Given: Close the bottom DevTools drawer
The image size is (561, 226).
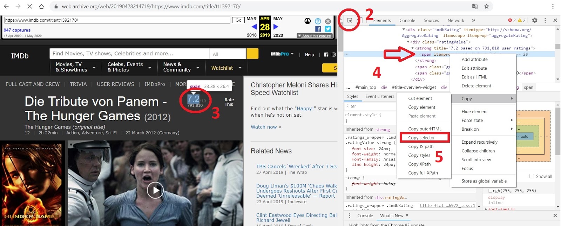Looking at the screenshot, I should tap(555, 215).
